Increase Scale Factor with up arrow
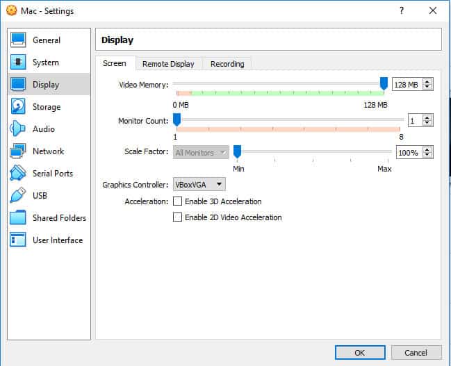The height and width of the screenshot is (366, 451). (427, 149)
